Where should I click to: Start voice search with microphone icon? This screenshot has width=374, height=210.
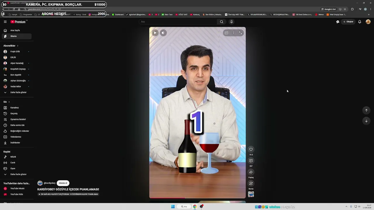tap(231, 22)
